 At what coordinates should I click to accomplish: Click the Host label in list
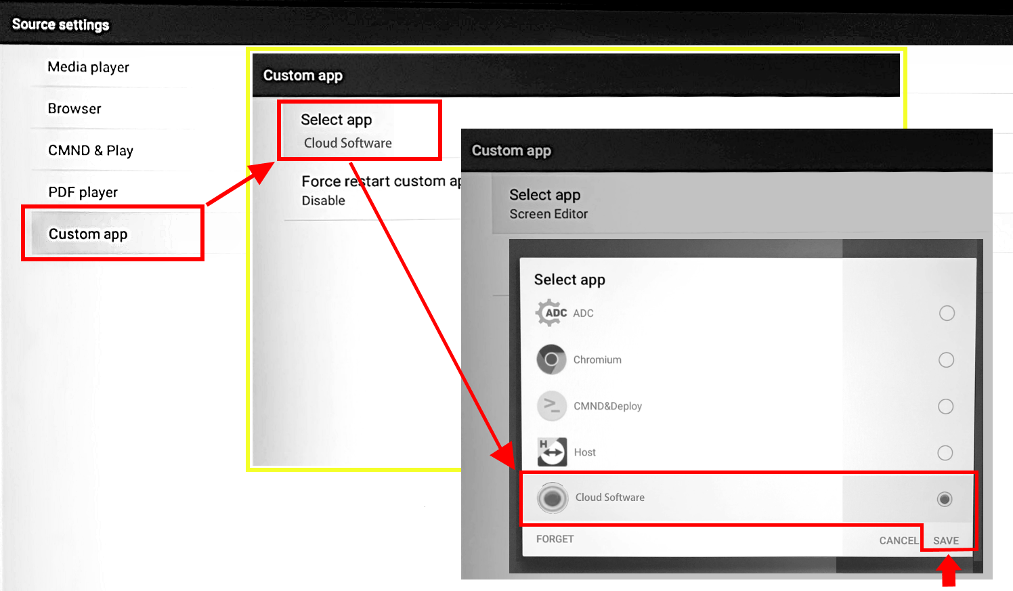tap(585, 452)
